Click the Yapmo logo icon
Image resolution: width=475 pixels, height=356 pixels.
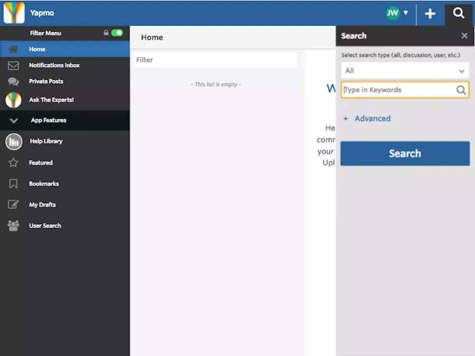point(14,13)
